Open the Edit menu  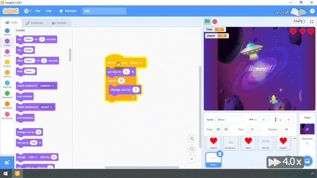tap(49, 11)
